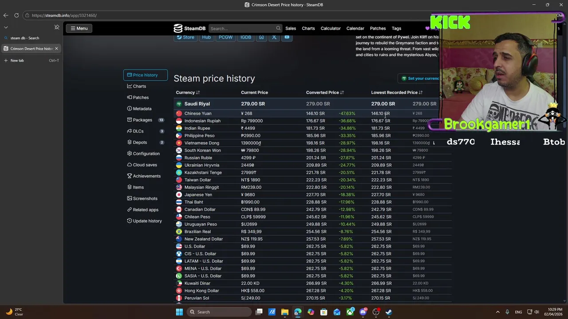Image resolution: width=568 pixels, height=319 pixels.
Task: Open the Calculator nav item
Action: 331,28
